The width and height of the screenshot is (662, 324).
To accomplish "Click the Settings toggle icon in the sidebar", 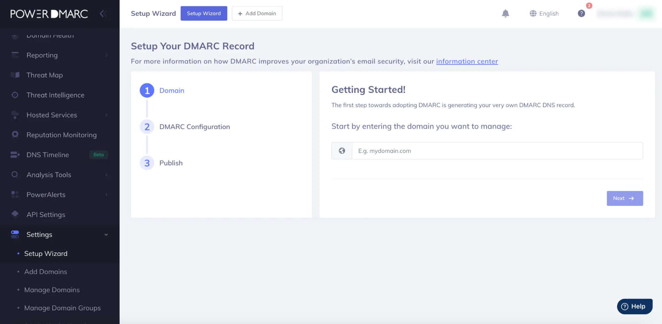I will pyautogui.click(x=15, y=234).
